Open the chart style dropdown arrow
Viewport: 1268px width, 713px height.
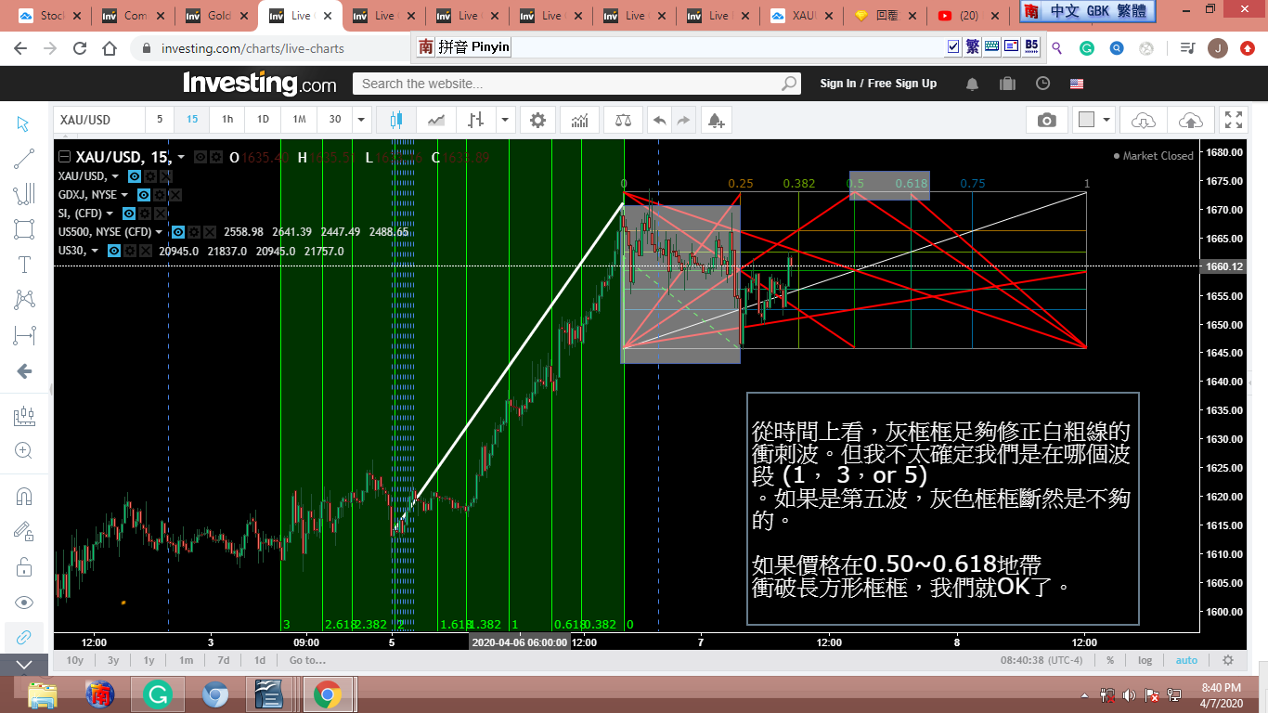[x=505, y=120]
